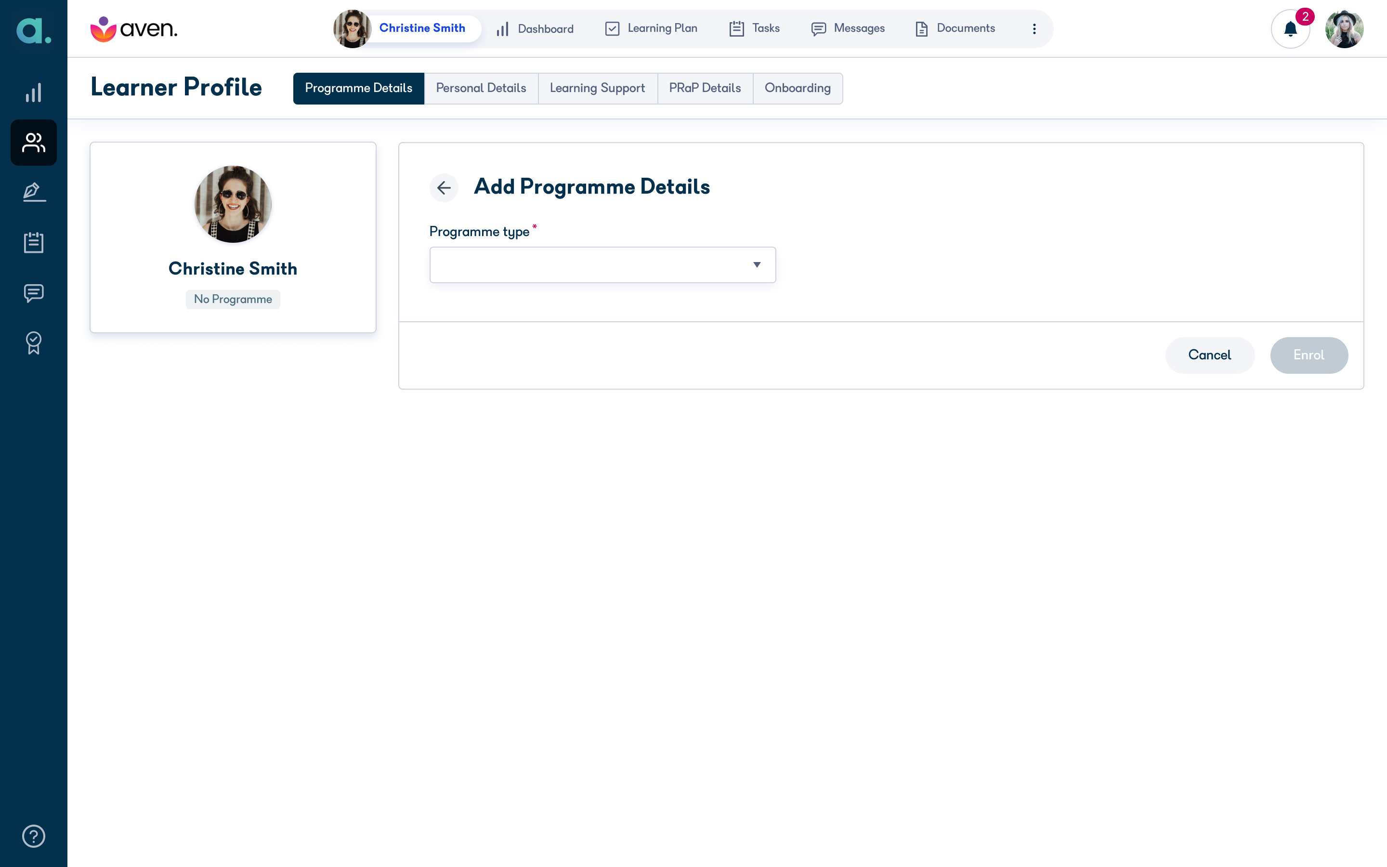The image size is (1387, 867).
Task: Click the Dashboard bar-chart icon in top nav
Action: tap(503, 29)
